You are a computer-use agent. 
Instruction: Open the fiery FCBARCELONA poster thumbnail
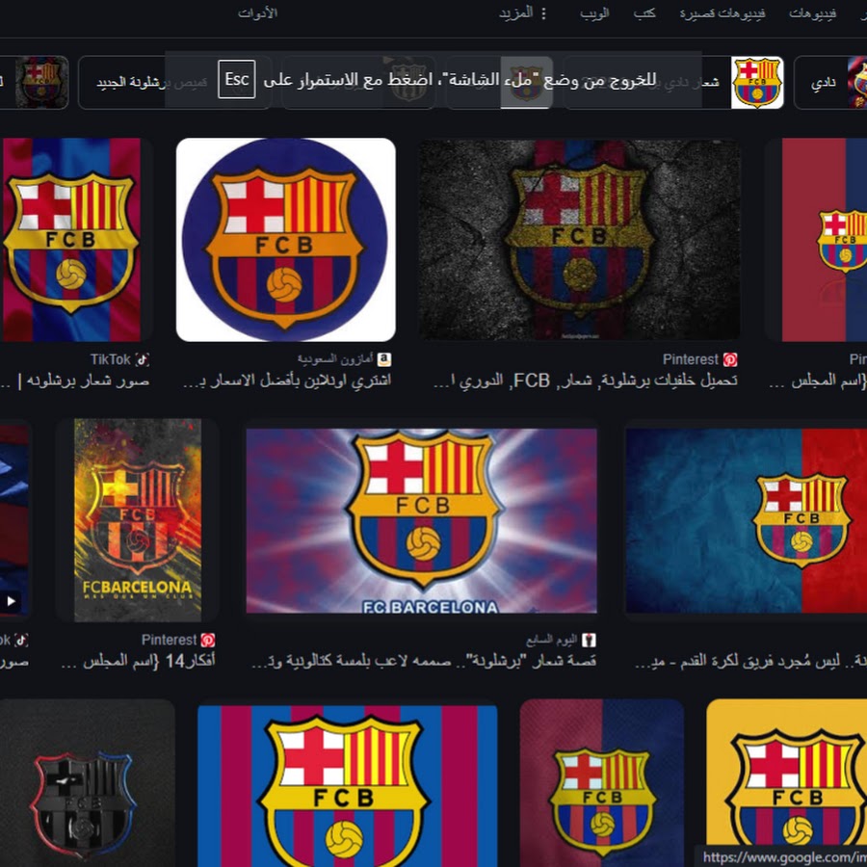138,520
